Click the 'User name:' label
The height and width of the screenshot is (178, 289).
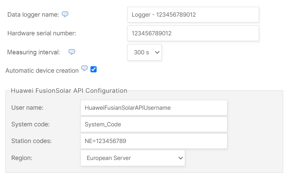27,108
